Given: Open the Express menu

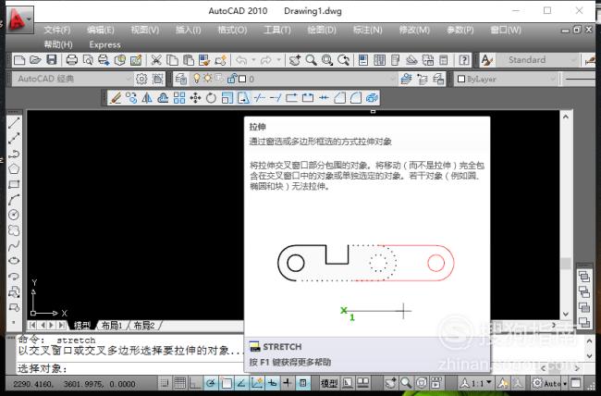Looking at the screenshot, I should (104, 44).
